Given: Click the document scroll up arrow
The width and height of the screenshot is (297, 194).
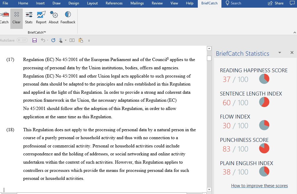Looking at the screenshot, I should 209,49.
